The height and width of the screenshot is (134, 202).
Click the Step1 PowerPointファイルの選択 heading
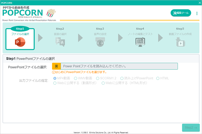click(x=31, y=59)
